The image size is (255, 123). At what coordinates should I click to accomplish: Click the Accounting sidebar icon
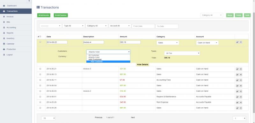point(4,27)
